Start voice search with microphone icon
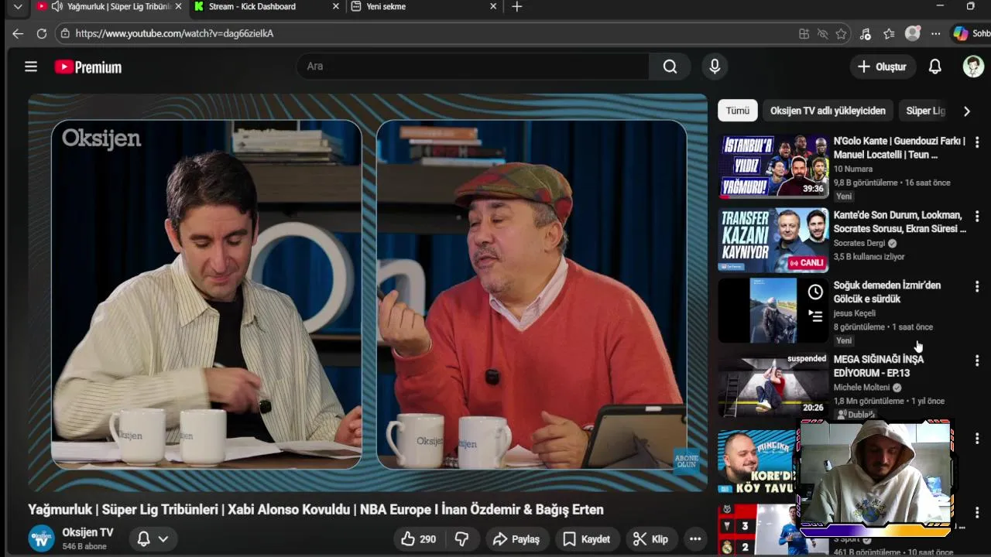Viewport: 991px width, 557px height. point(715,67)
